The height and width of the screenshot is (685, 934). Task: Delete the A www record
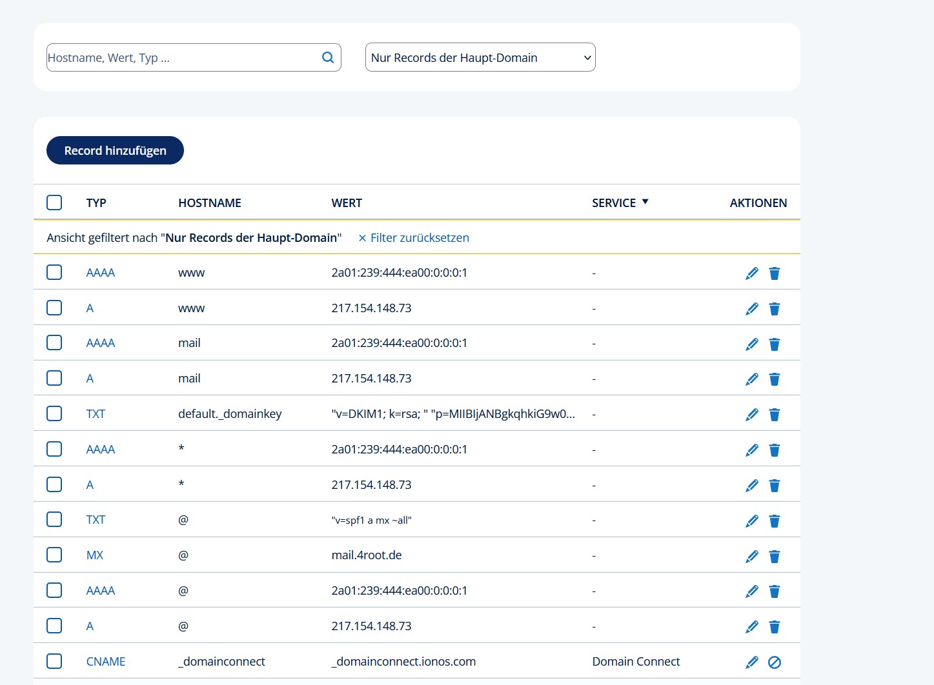pyautogui.click(x=775, y=309)
